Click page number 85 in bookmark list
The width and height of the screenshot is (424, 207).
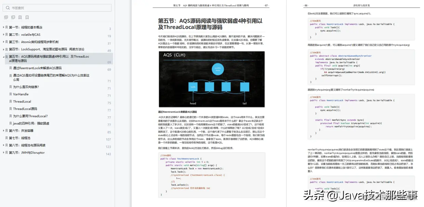pyautogui.click(x=109, y=132)
